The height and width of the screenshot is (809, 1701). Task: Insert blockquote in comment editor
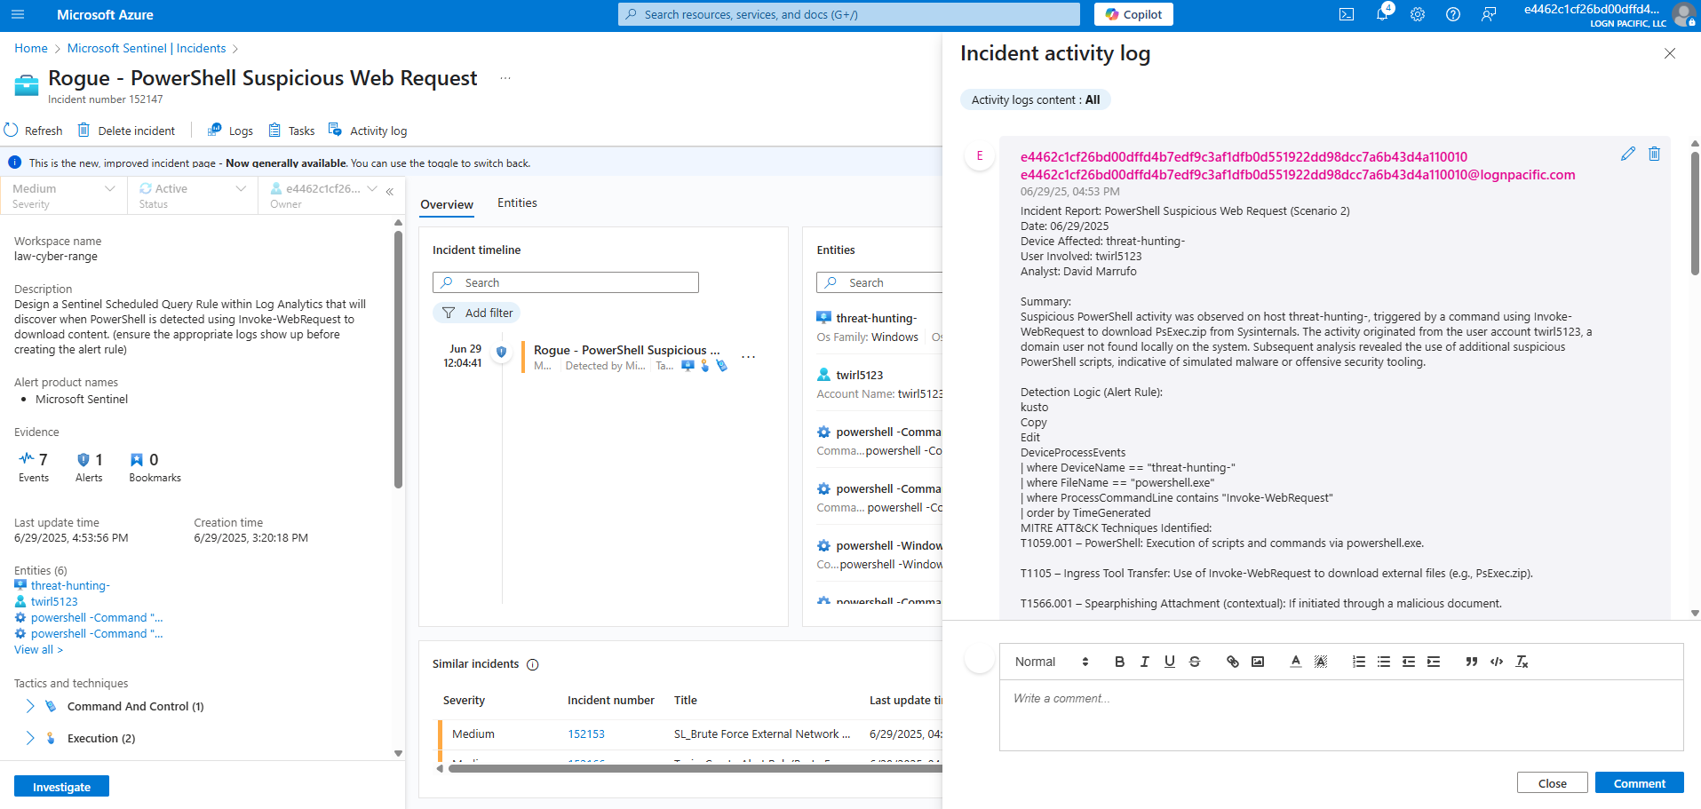click(x=1472, y=662)
